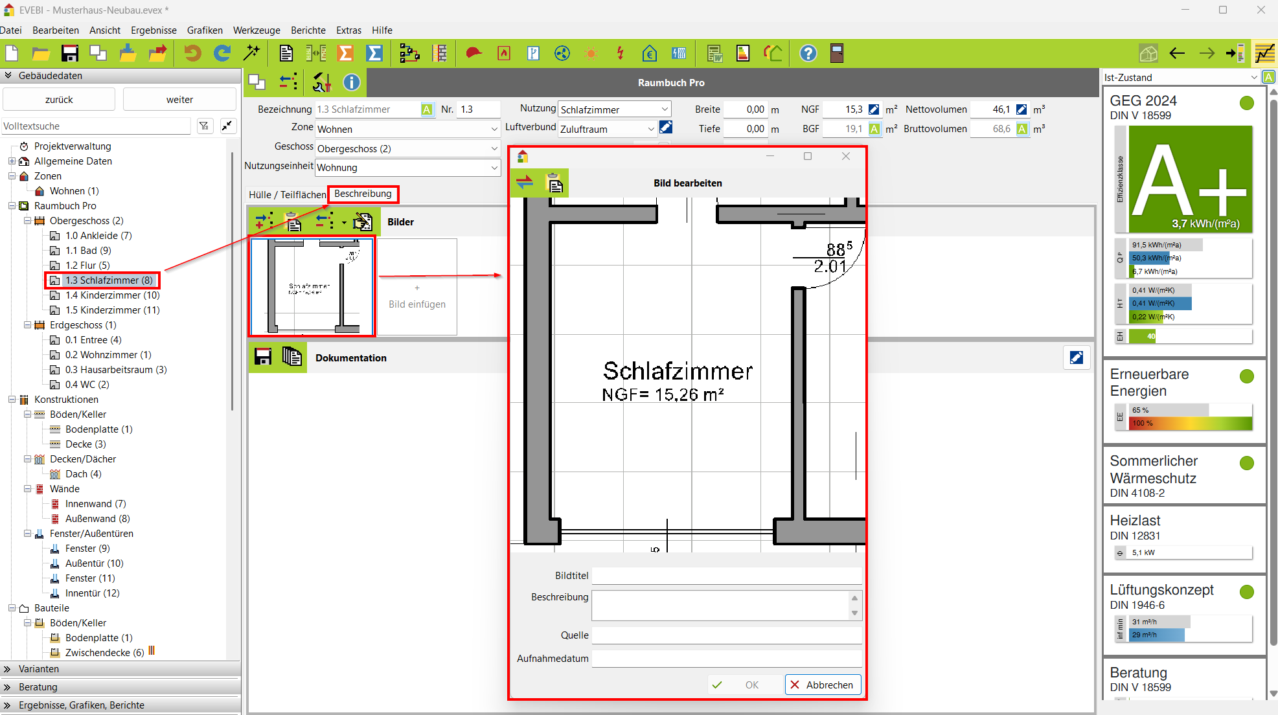Click the undo arrow icon
Screen dimensions: 1278x715
(192, 53)
